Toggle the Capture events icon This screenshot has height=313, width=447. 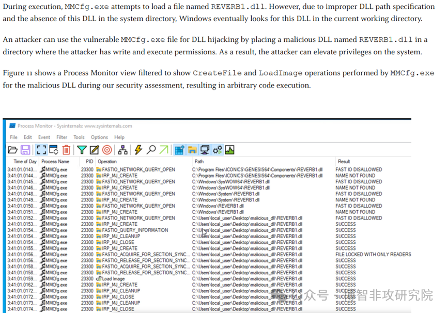[41, 150]
